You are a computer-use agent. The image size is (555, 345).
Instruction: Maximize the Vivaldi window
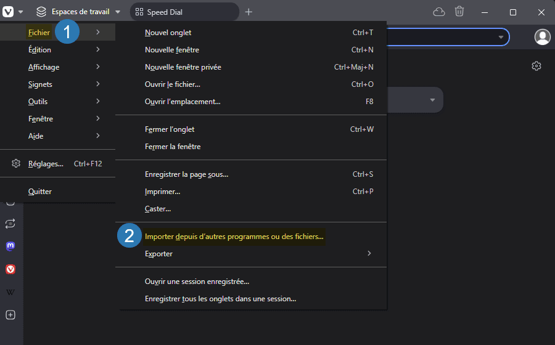513,12
